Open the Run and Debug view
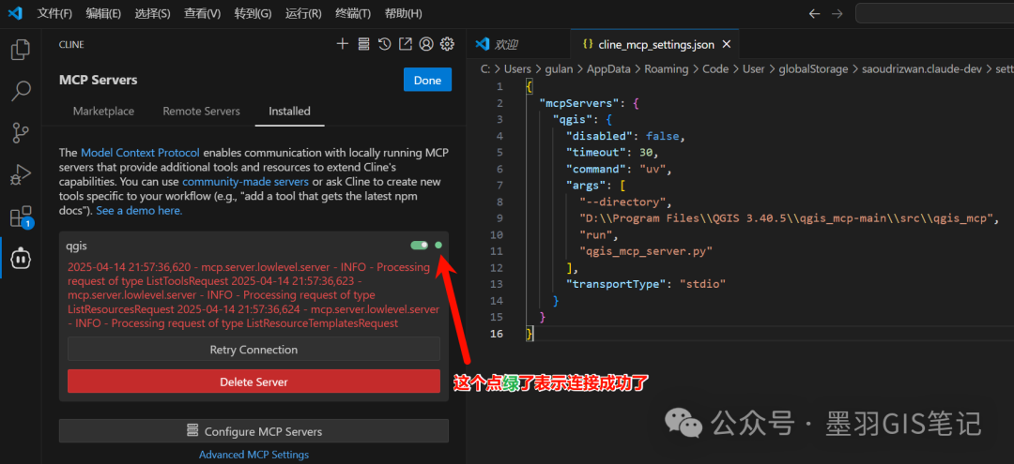 click(21, 175)
